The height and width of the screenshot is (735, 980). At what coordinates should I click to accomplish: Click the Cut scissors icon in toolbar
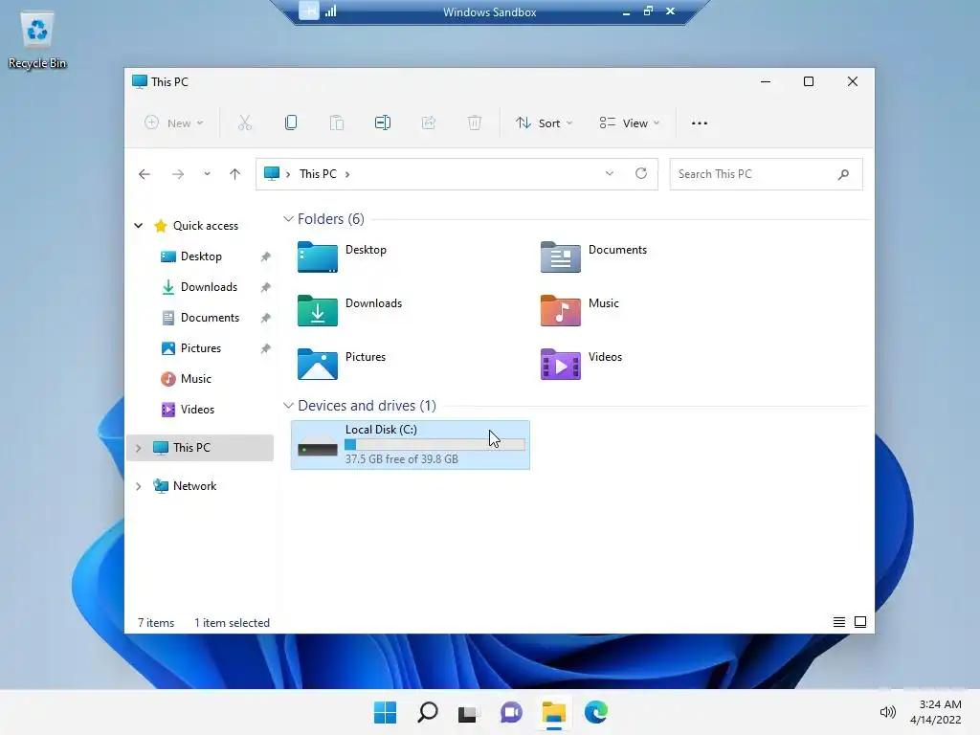244,123
